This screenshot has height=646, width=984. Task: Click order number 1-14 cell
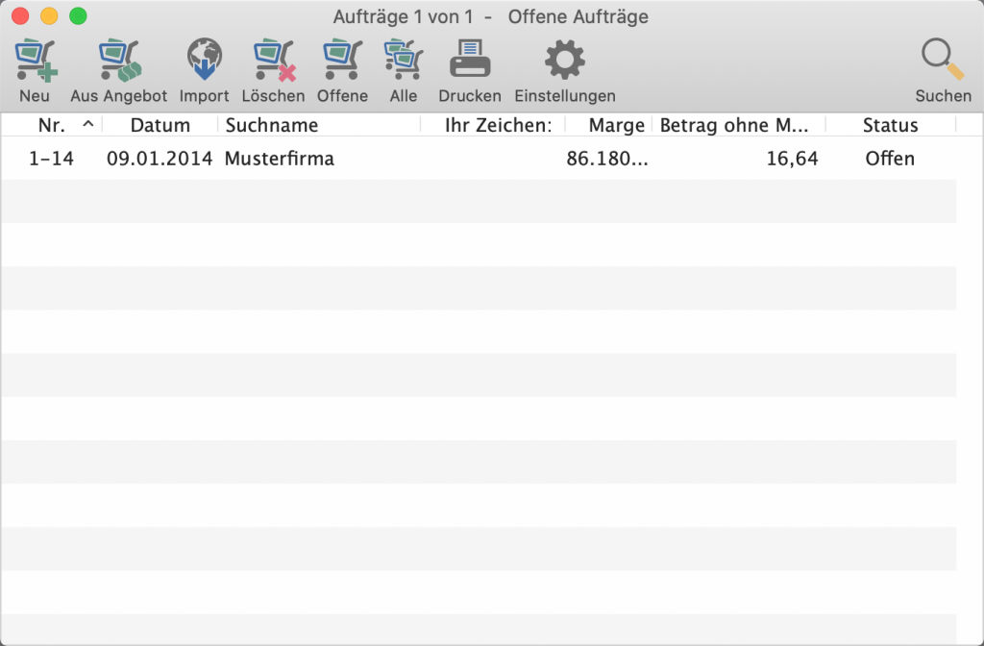pos(51,159)
